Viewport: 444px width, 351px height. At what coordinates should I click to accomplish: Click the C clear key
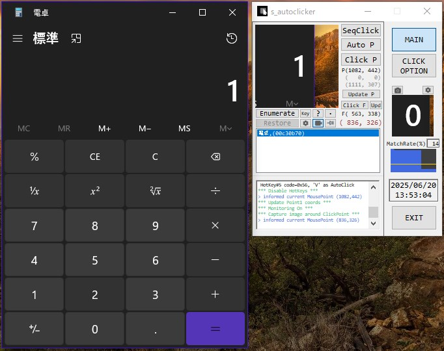pyautogui.click(x=155, y=157)
